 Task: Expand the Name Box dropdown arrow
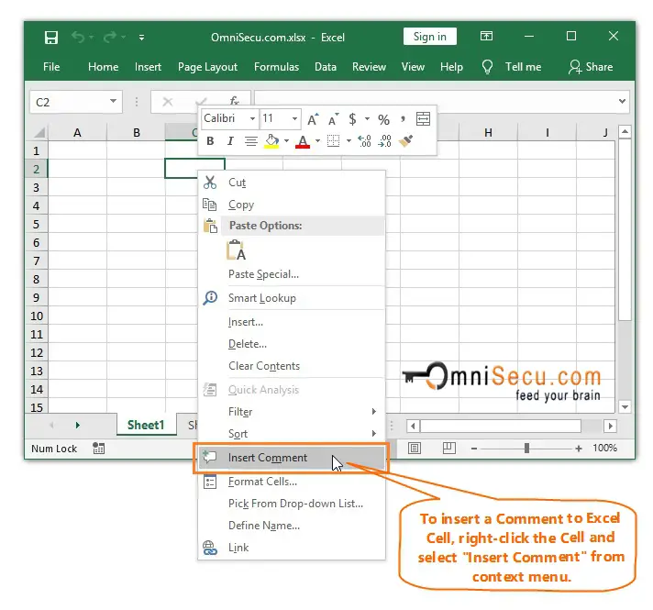pyautogui.click(x=113, y=101)
